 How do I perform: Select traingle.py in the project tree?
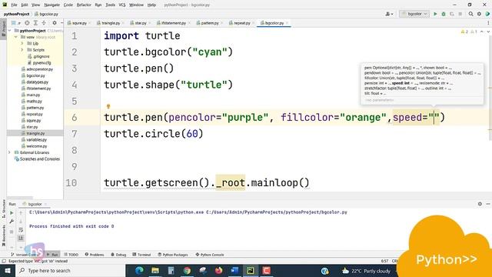(35, 133)
